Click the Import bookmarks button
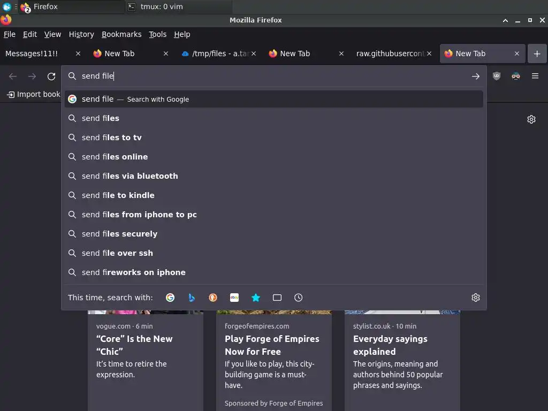Image resolution: width=548 pixels, height=411 pixels. click(34, 94)
